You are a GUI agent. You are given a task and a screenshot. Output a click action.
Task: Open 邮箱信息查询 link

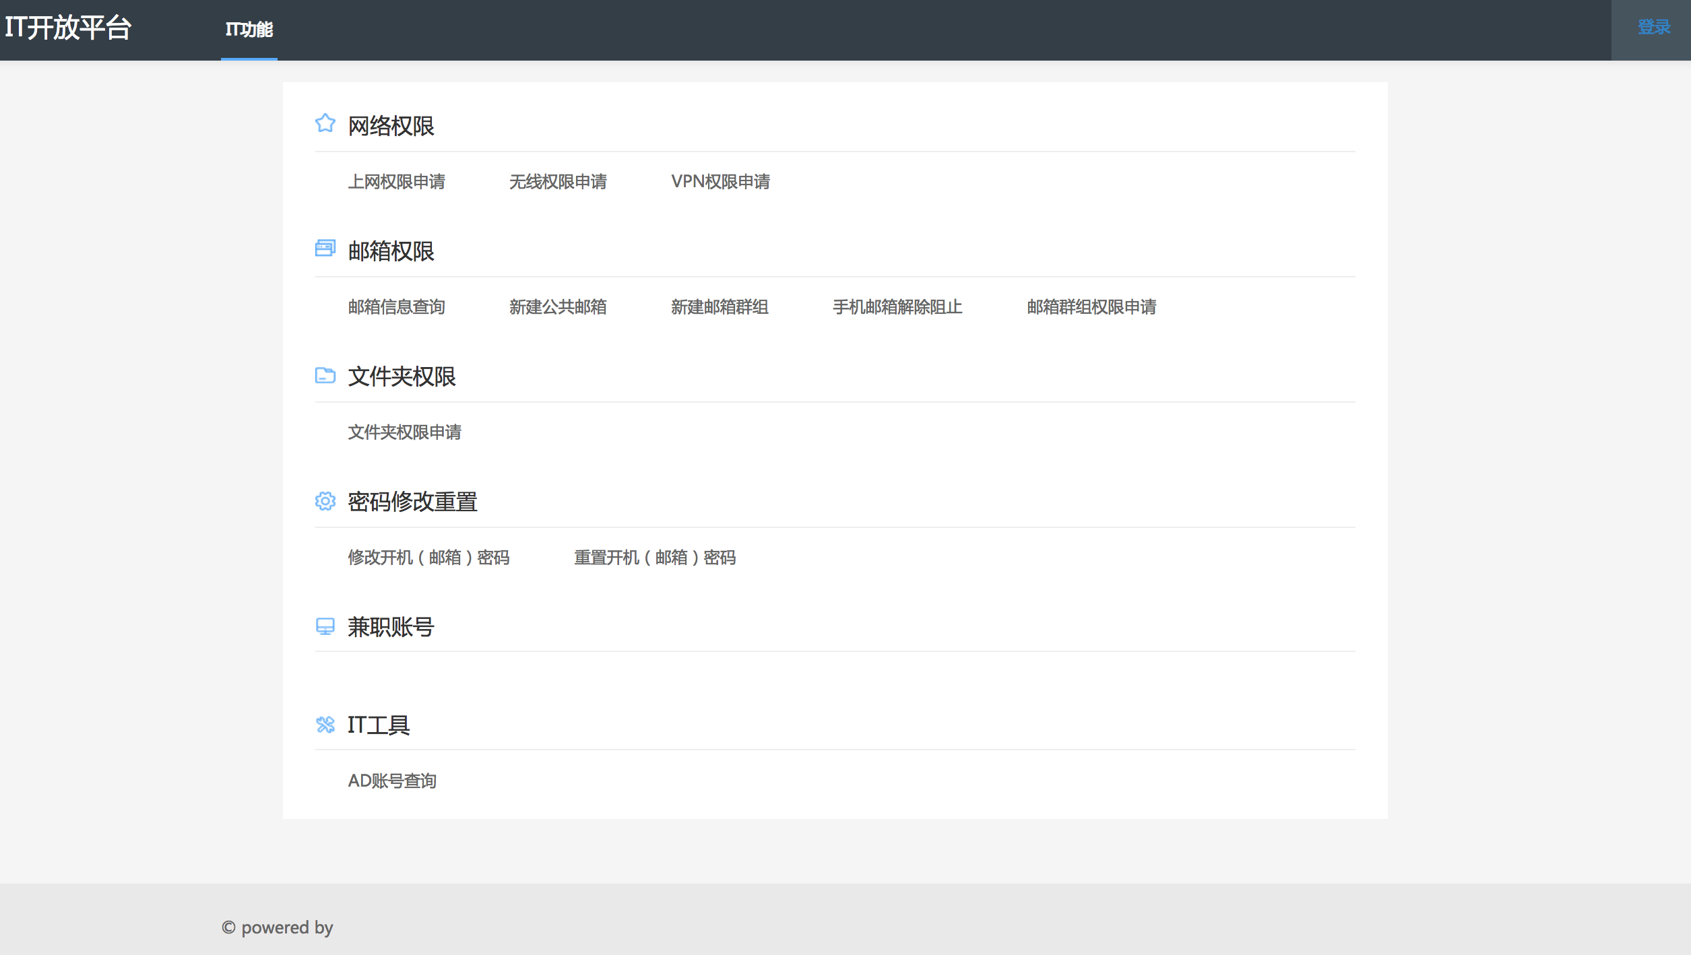396,307
